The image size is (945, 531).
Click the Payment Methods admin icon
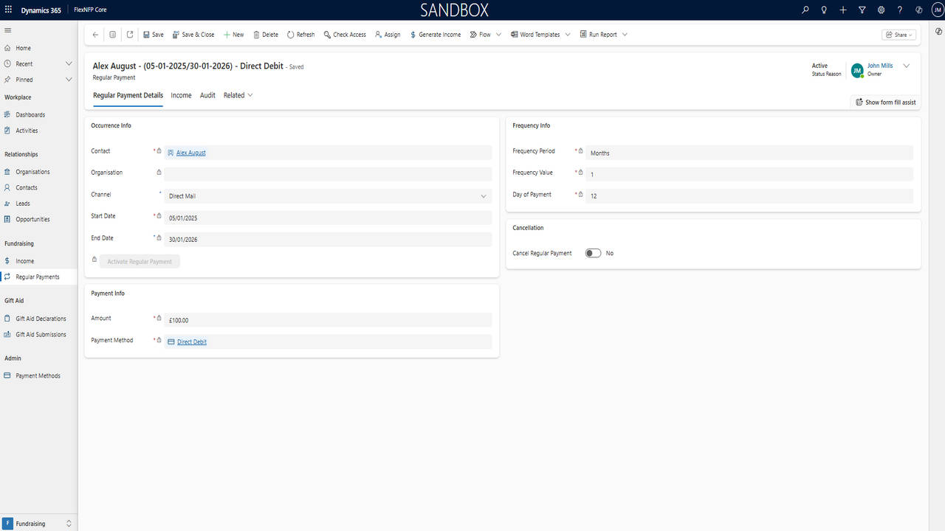pos(7,375)
